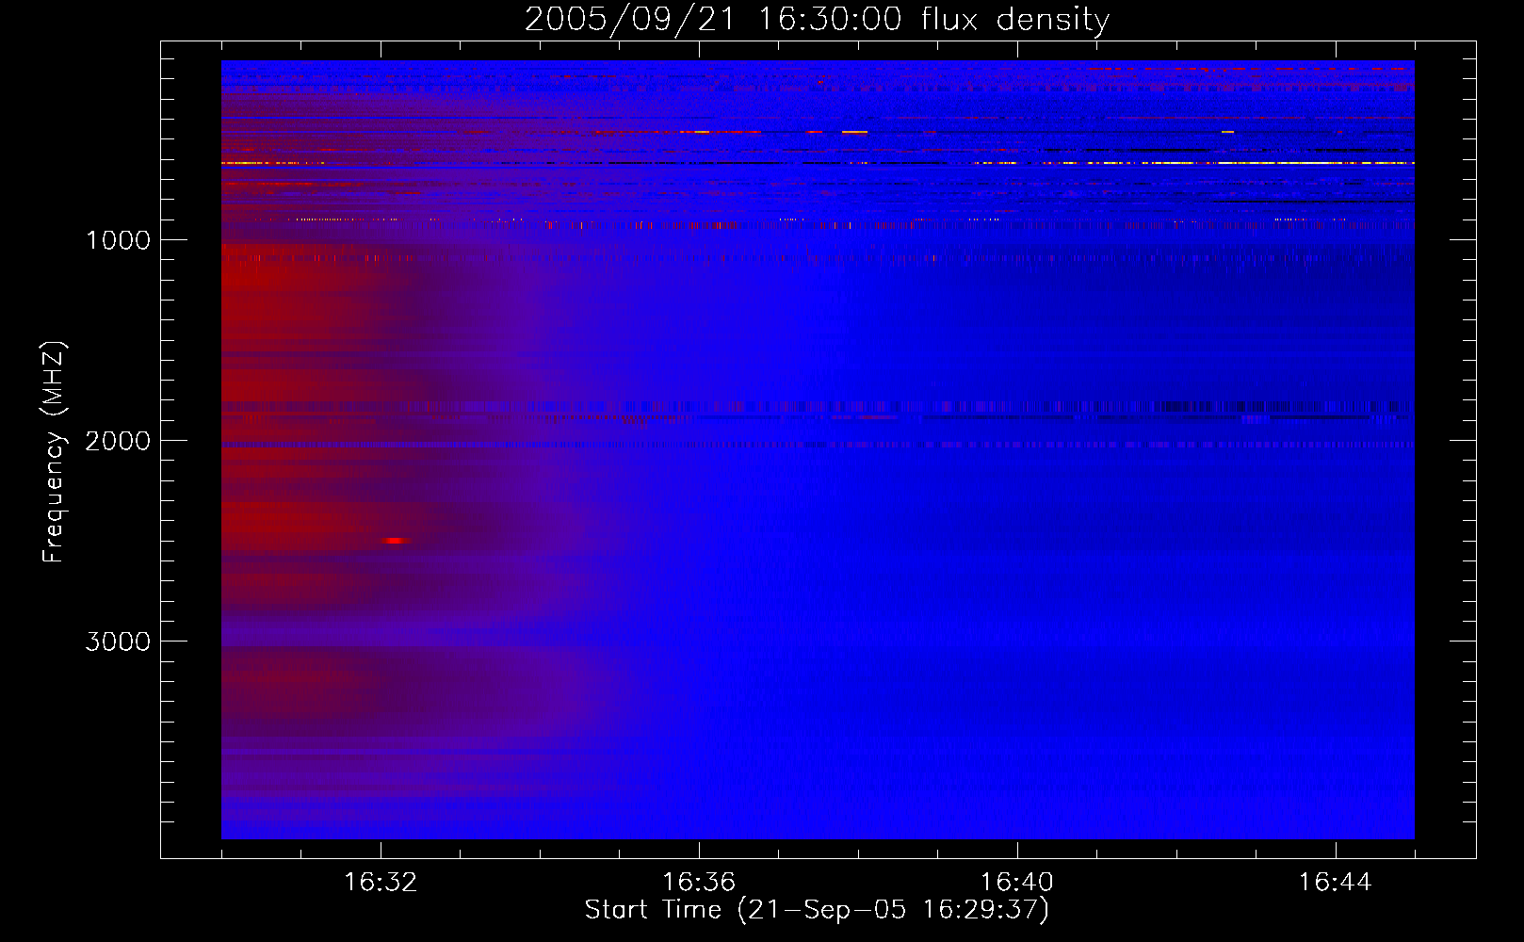The image size is (1524, 942).
Task: Click the 16:32 time tick label
Action: click(x=381, y=883)
